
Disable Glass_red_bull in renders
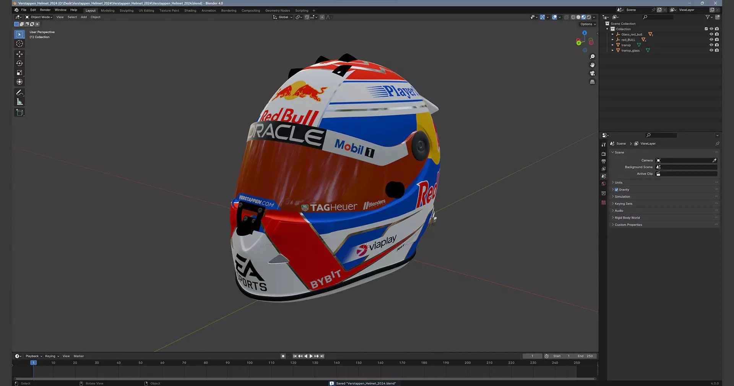pos(717,34)
